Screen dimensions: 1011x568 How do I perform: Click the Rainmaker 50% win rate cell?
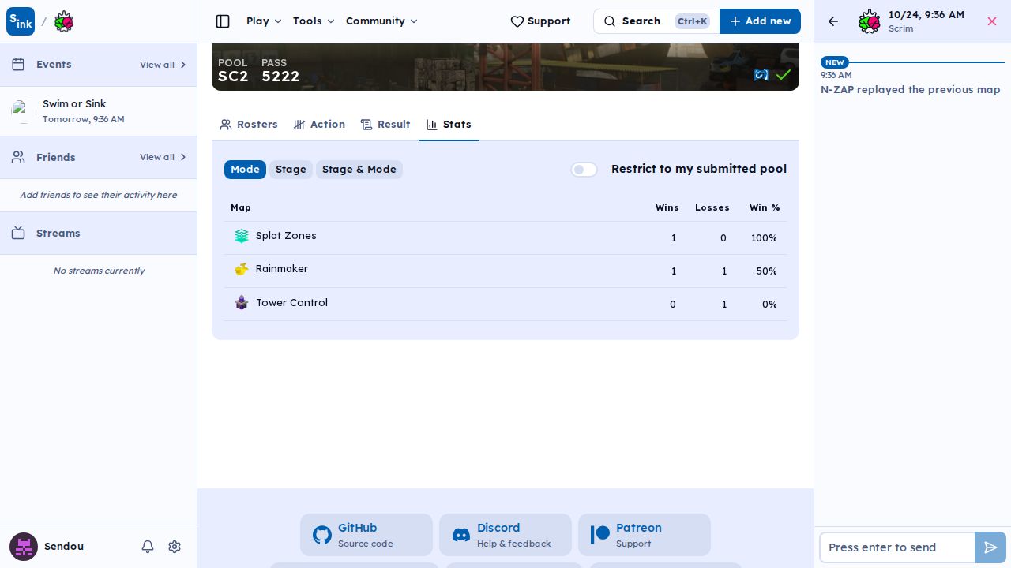click(766, 271)
